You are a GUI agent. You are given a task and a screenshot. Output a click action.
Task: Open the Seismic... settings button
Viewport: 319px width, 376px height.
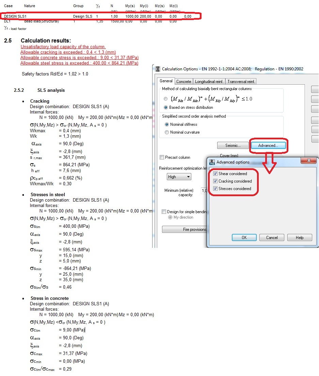coord(233,145)
